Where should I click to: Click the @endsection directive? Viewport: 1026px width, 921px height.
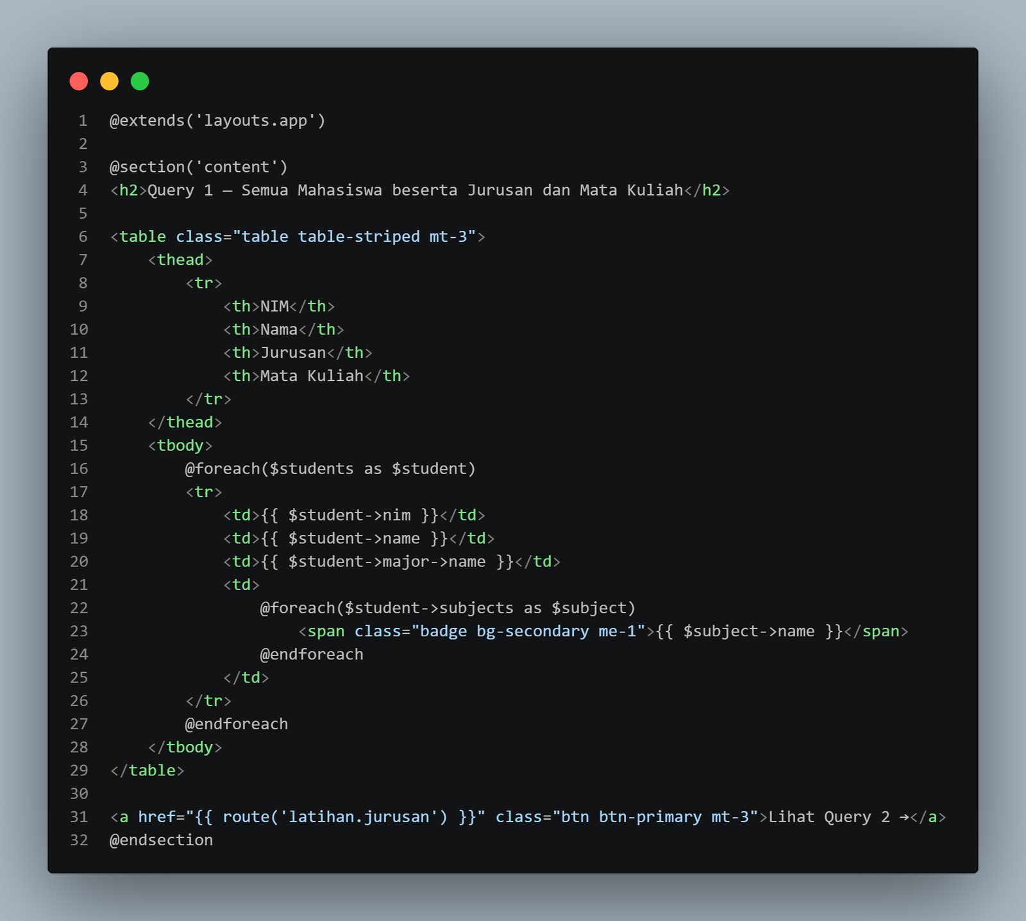(x=162, y=840)
